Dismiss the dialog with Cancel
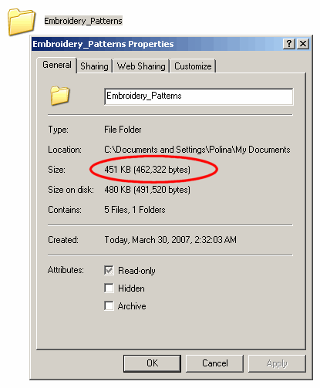The image size is (320, 388). click(214, 363)
